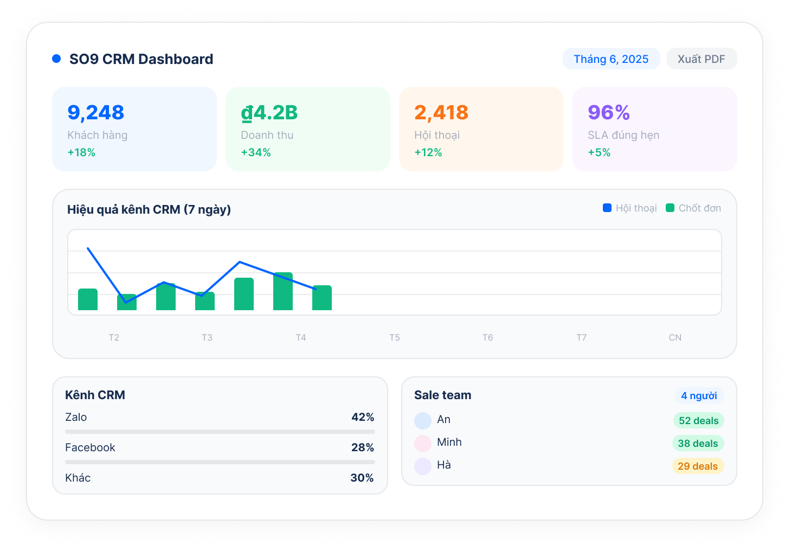785x551 pixels.
Task: Click the 4 người badge
Action: coord(699,396)
